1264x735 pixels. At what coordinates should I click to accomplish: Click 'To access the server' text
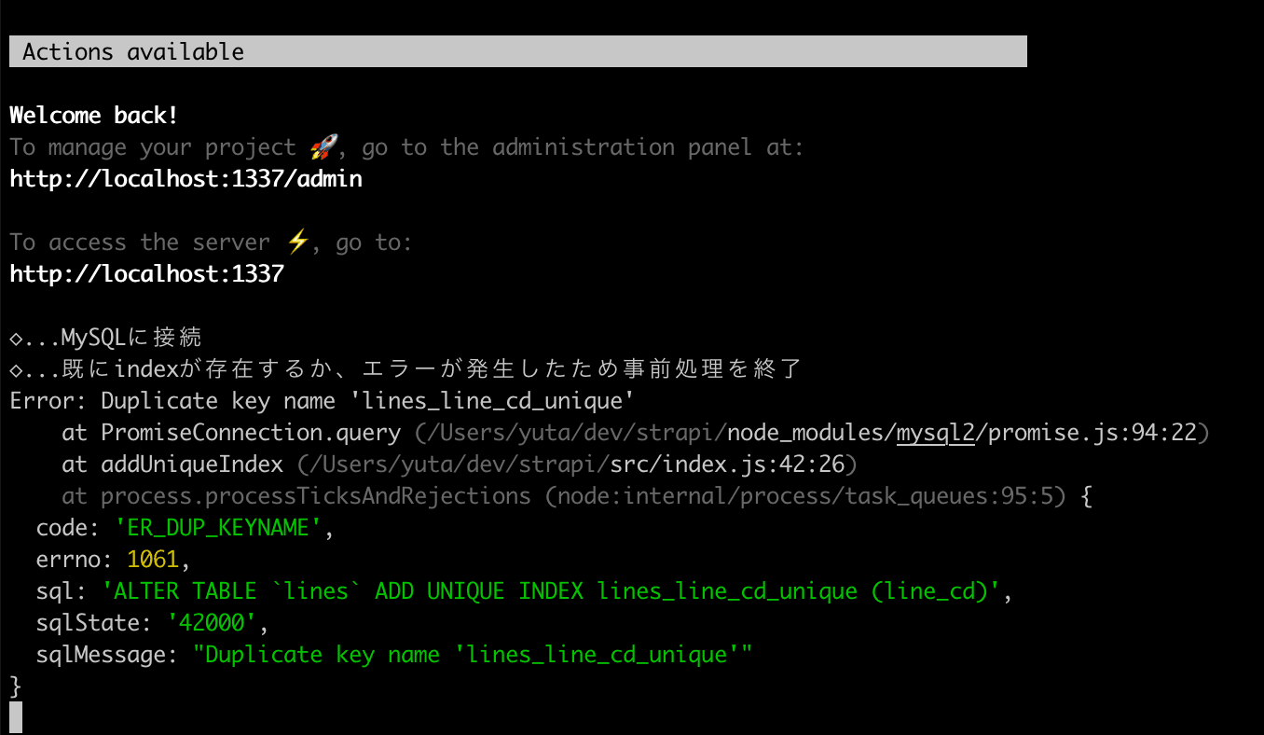[x=140, y=243]
